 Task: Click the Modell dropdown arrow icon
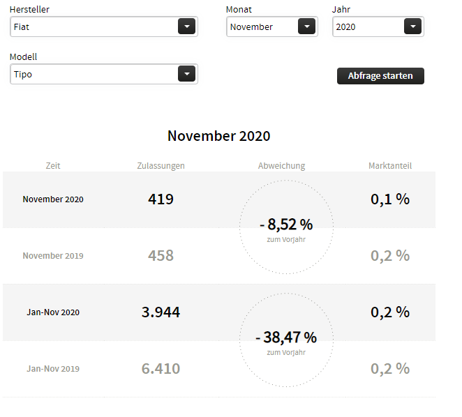[x=186, y=74]
